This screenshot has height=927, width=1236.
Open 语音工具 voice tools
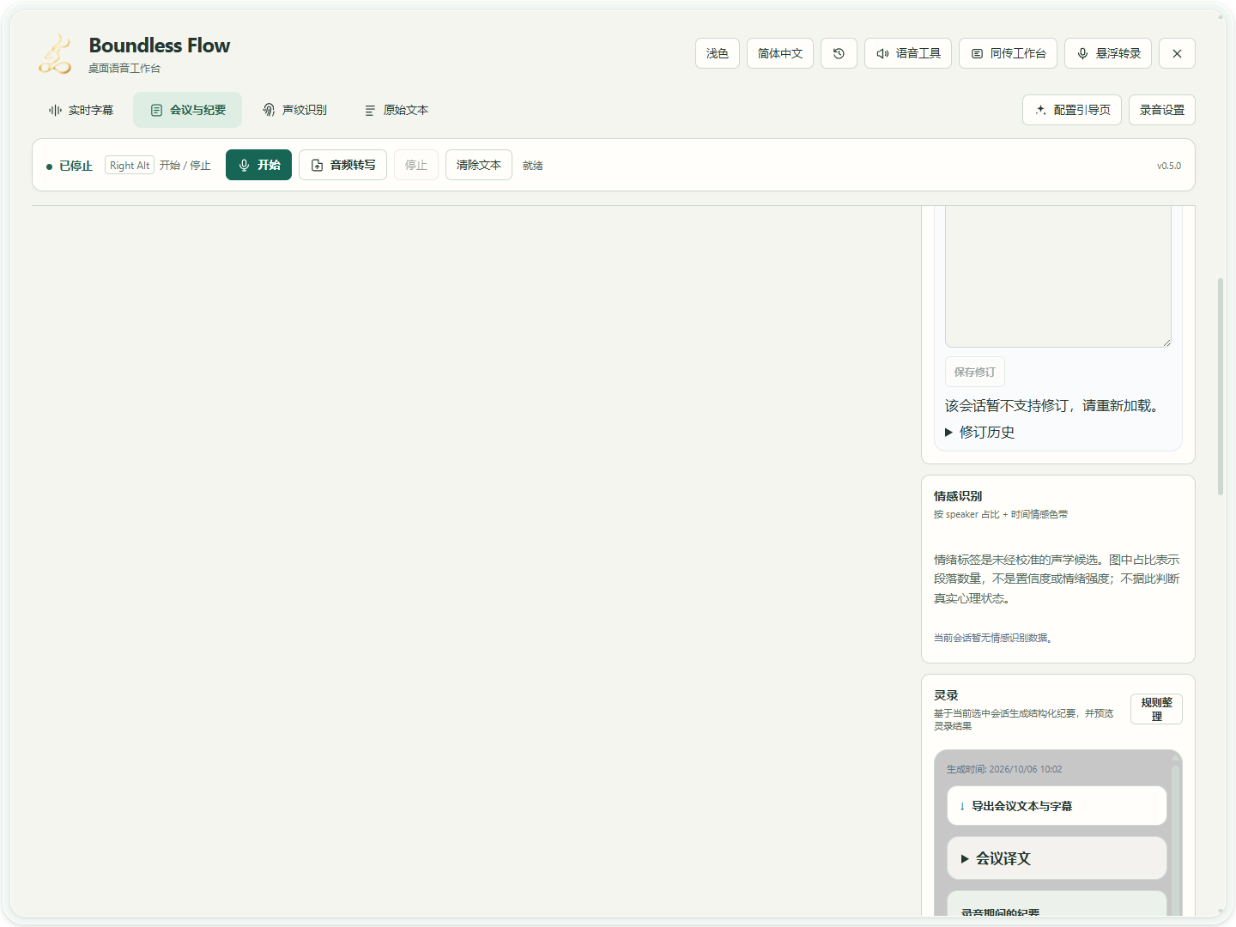point(908,53)
